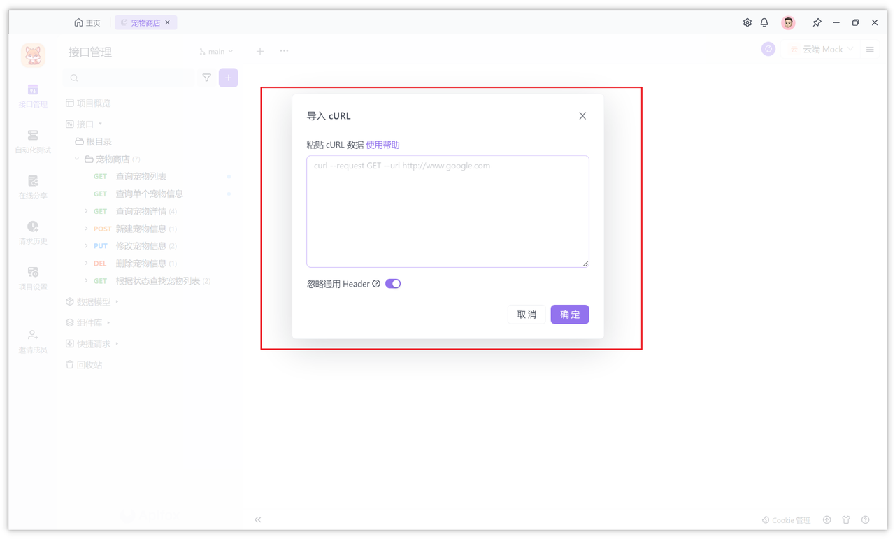Open 项目概览 in the tree
Viewport: 895px width, 539px height.
[x=88, y=103]
